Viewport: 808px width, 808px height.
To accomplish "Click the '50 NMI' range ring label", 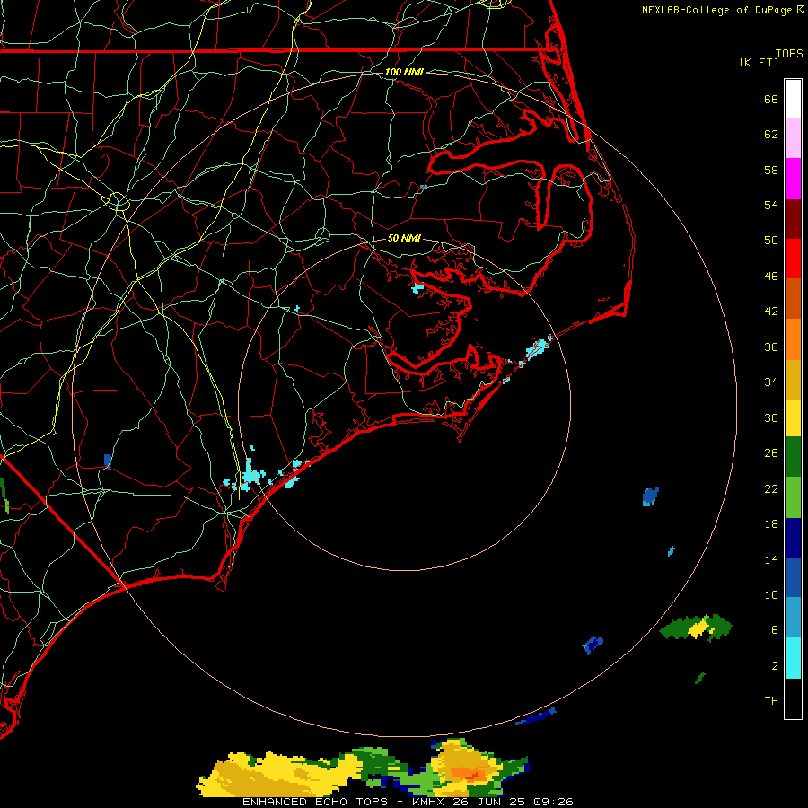I will pos(404,238).
